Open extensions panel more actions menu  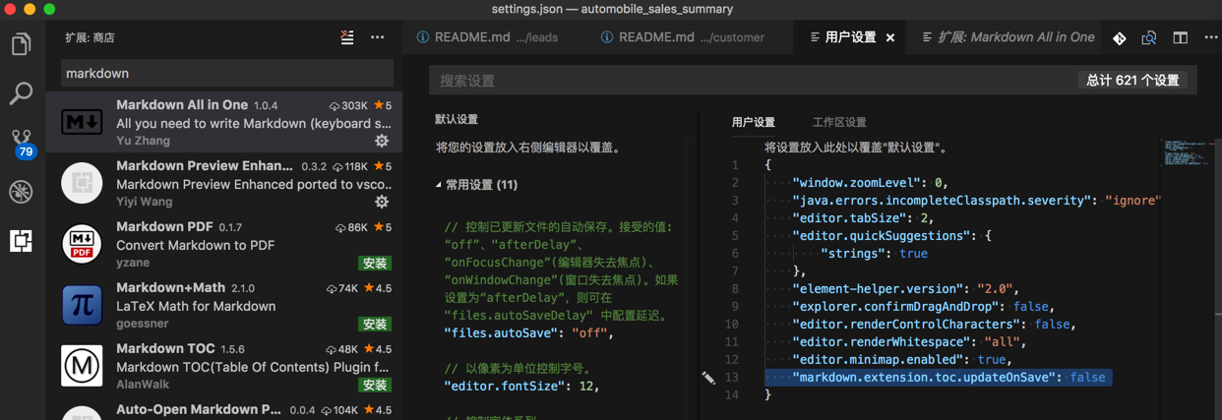tap(378, 37)
